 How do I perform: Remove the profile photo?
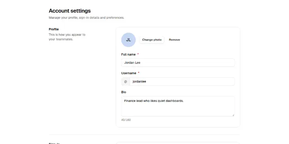tap(174, 40)
